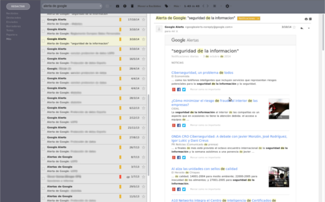Click the REDACTAR compose button
Viewport: 325px width, 202px height.
[x=18, y=7]
